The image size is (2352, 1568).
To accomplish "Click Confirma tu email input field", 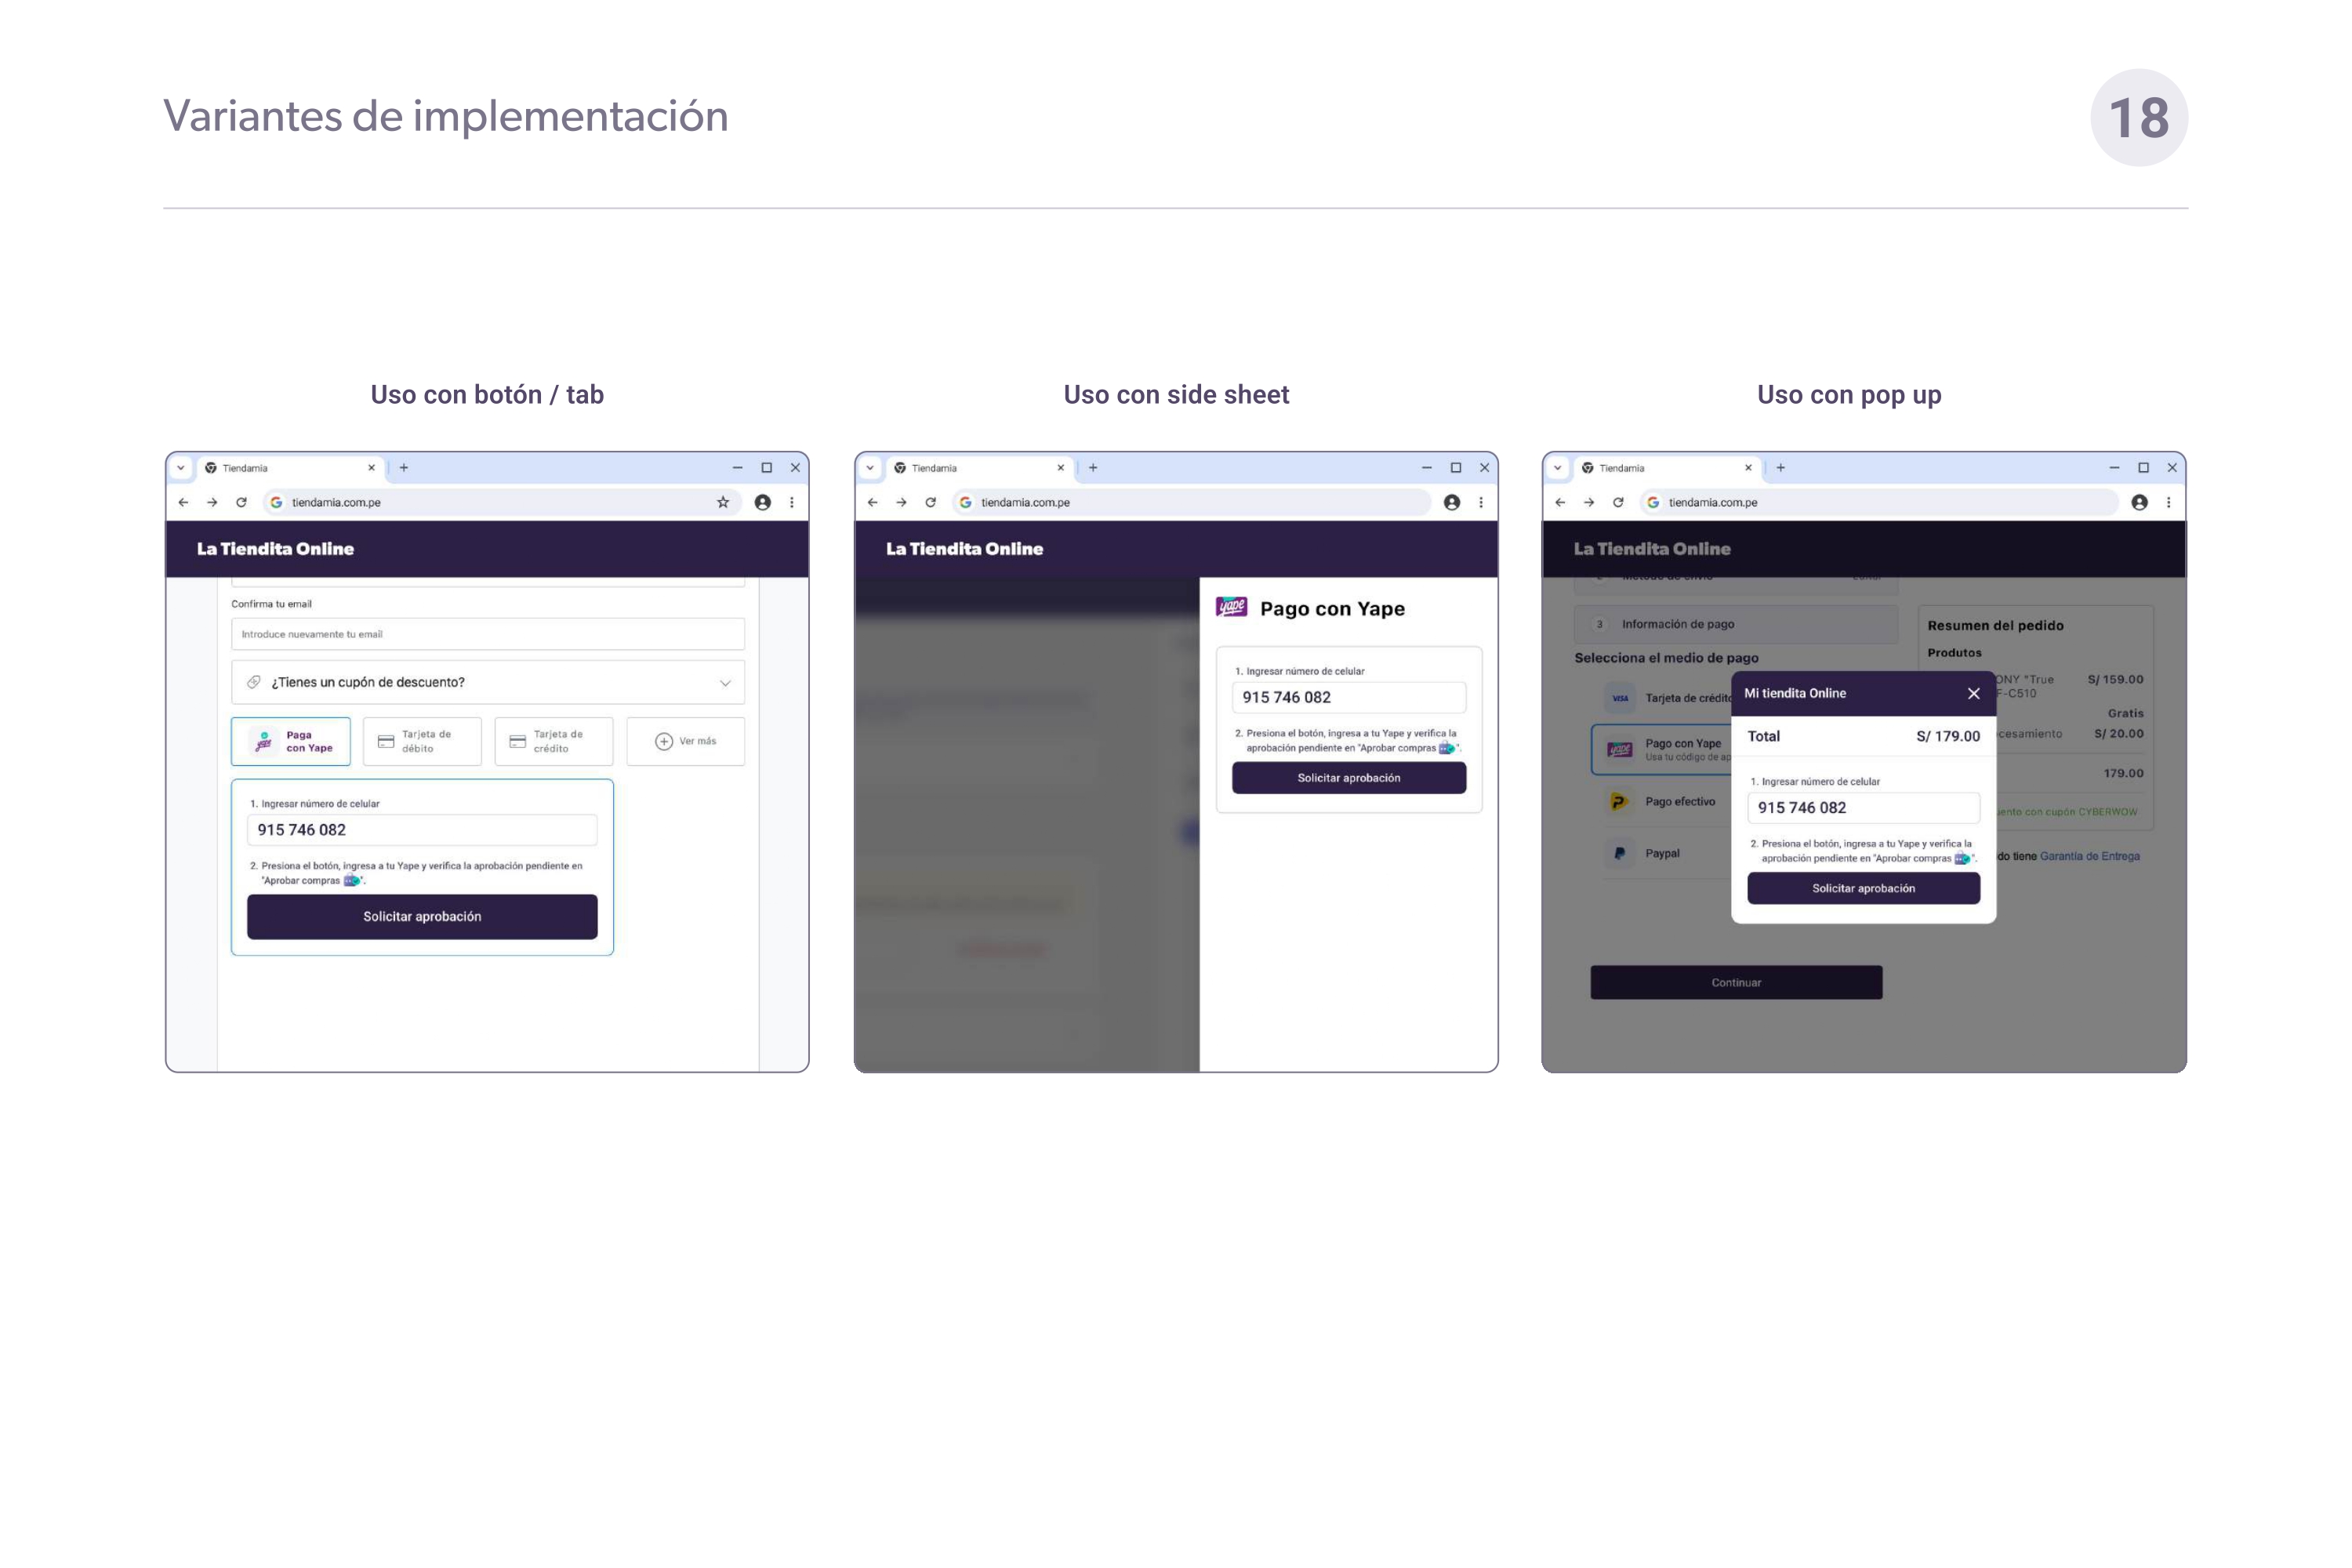I will (x=488, y=634).
